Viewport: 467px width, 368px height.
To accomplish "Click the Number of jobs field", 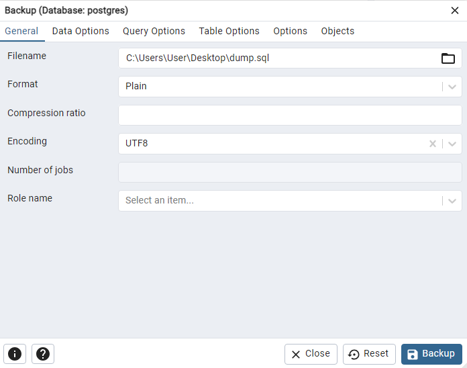I will [290, 172].
